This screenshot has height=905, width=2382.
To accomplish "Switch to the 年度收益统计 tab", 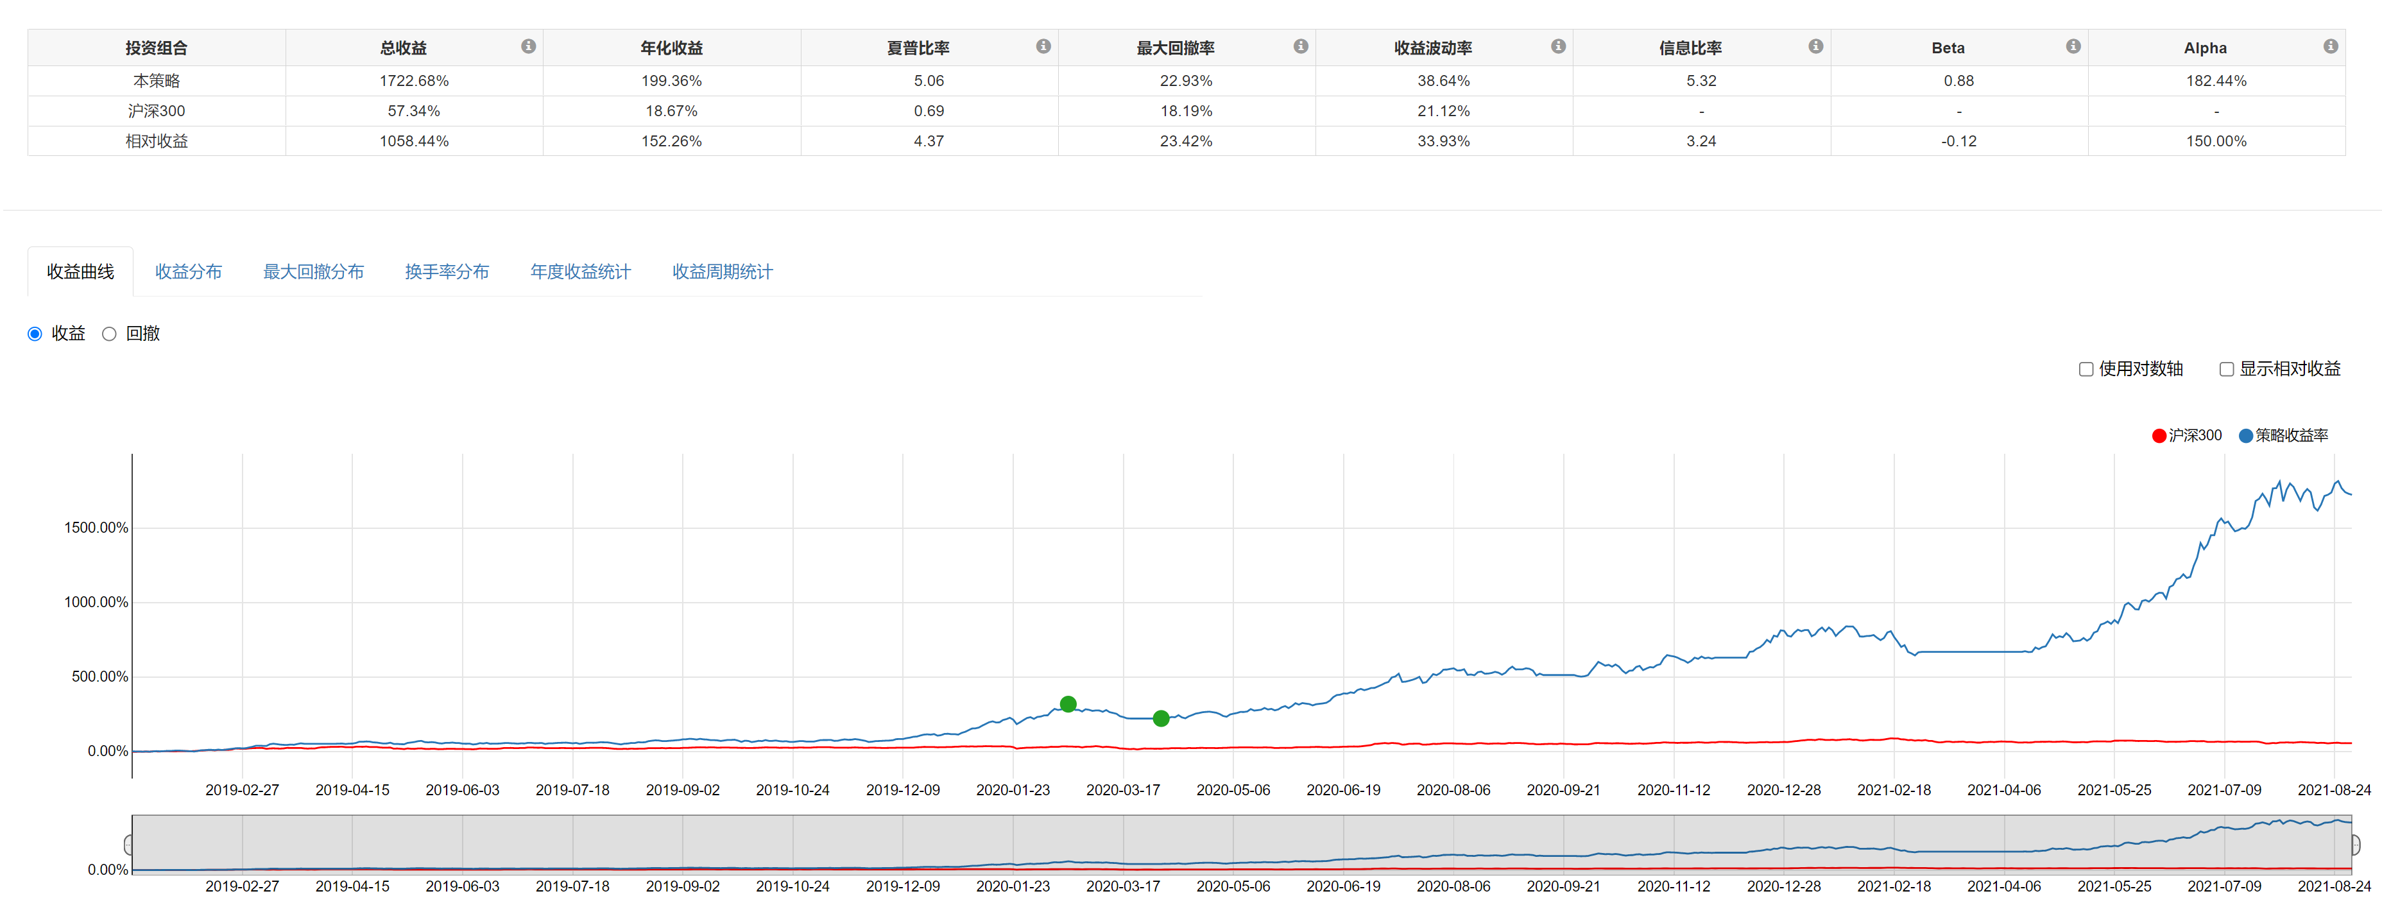I will 581,271.
